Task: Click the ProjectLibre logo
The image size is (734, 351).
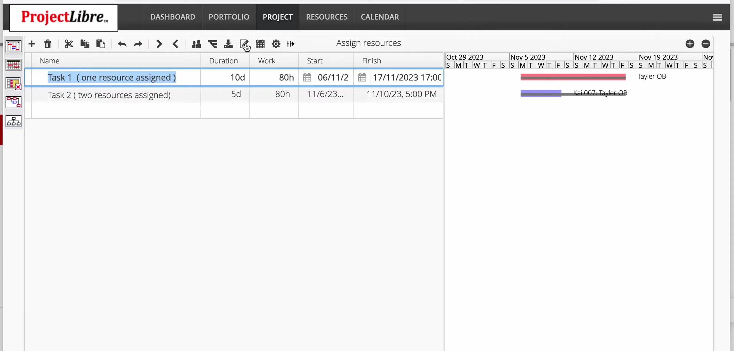Action: pyautogui.click(x=64, y=17)
